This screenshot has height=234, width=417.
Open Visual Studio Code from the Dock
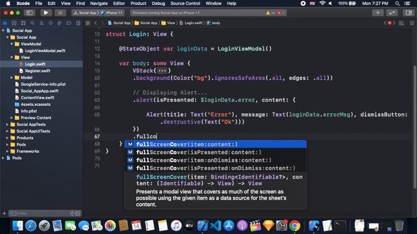216,226
